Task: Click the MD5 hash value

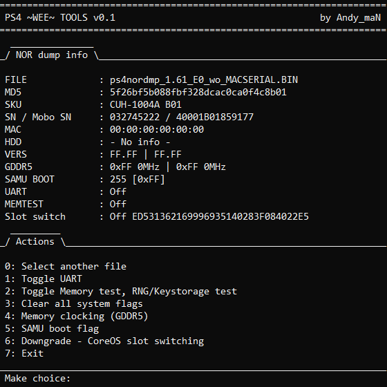Action: (198, 93)
